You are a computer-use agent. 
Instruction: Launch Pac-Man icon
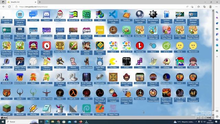click(113, 61)
